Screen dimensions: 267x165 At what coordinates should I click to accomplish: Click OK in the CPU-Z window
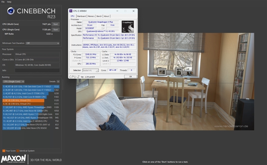click(x=130, y=77)
